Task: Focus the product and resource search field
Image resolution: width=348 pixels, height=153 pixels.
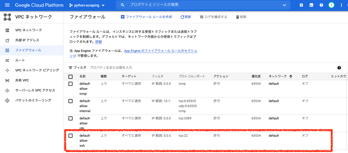Action: click(x=203, y=5)
